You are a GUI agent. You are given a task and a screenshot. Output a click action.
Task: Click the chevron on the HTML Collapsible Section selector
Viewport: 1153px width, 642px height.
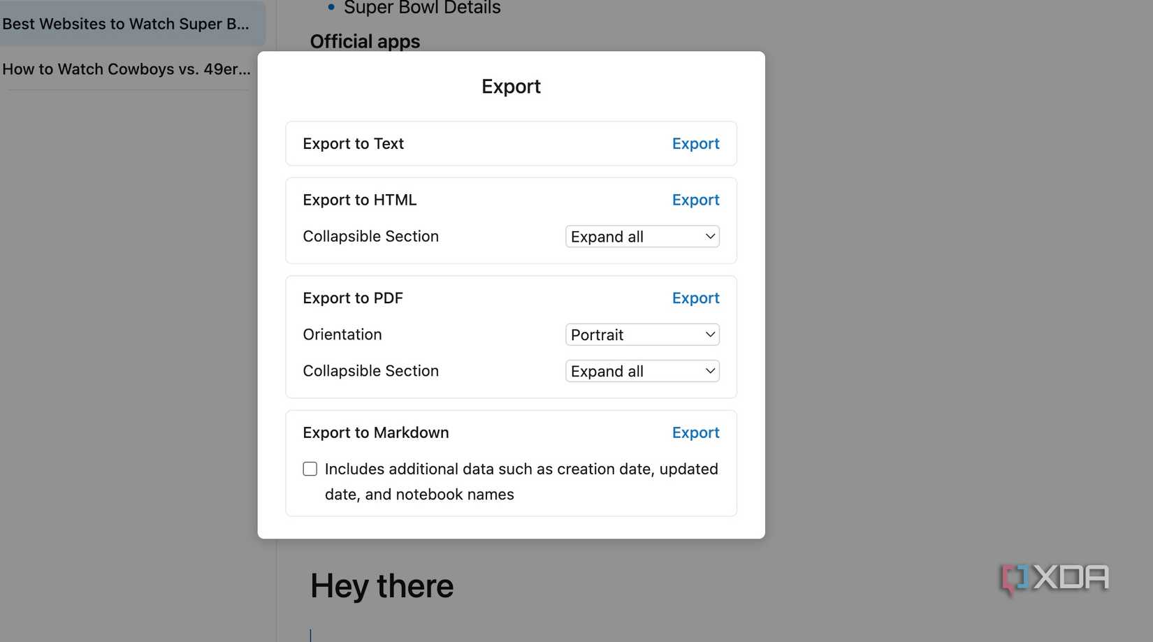point(709,236)
